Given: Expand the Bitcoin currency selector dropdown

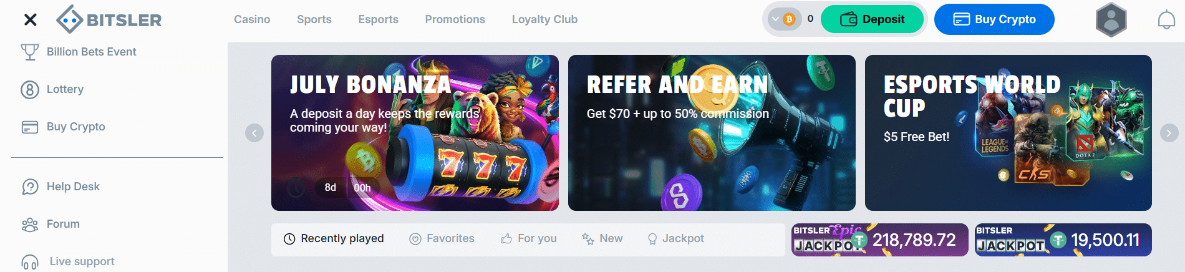Looking at the screenshot, I should pos(784,19).
